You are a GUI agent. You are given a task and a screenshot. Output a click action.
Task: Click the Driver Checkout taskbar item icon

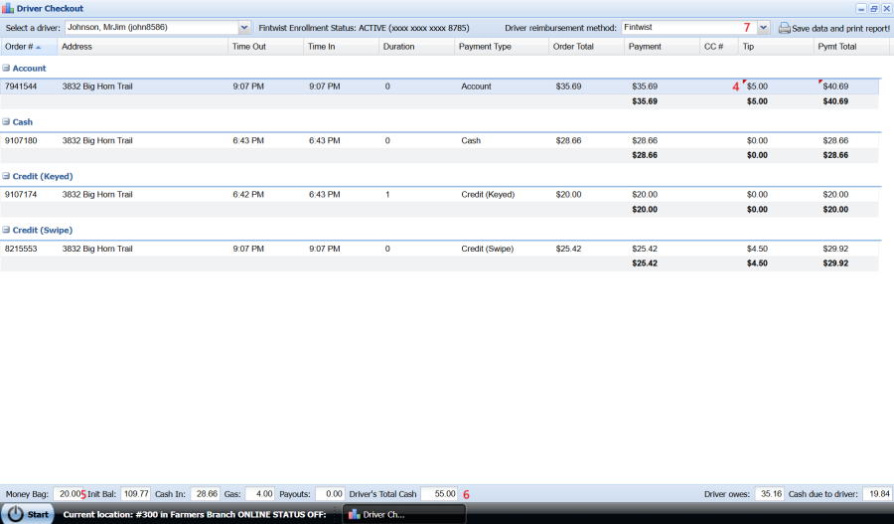(354, 514)
